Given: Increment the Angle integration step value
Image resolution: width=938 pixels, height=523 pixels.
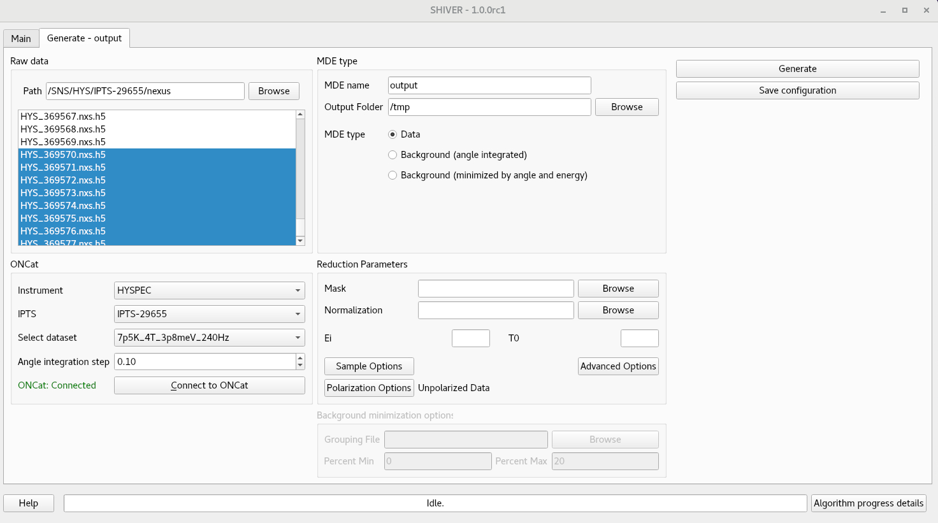Looking at the screenshot, I should click(x=299, y=358).
